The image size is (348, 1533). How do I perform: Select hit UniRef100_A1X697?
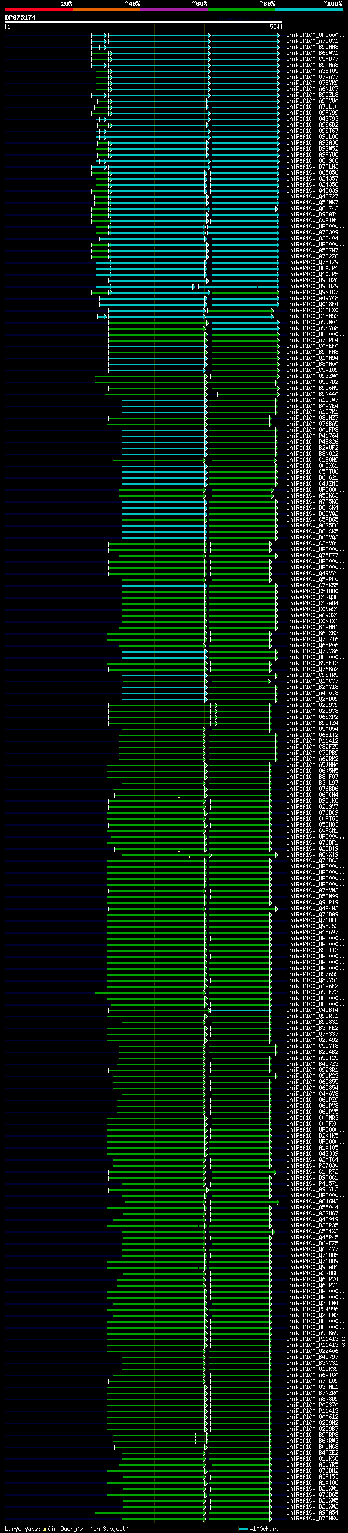tap(312, 932)
